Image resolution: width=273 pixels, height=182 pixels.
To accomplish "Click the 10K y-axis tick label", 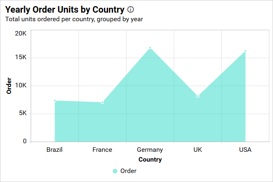I will 20,86.
